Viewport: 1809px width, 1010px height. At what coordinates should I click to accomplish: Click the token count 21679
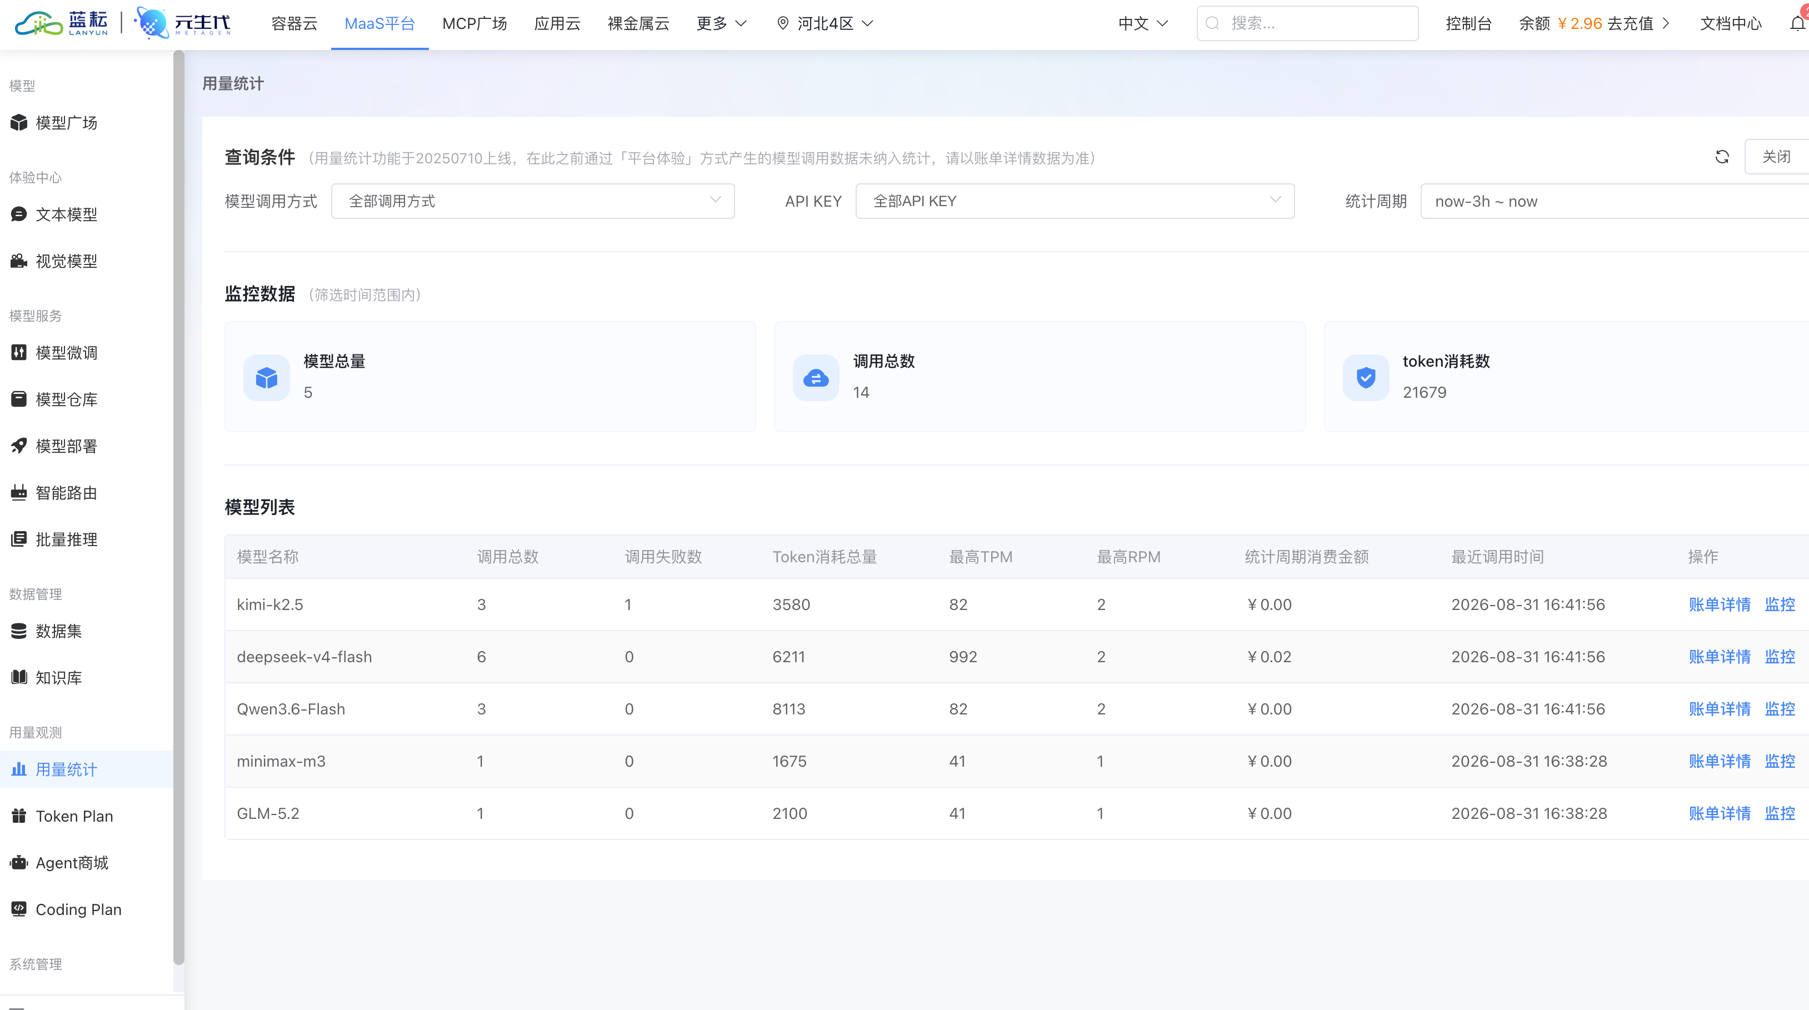[1425, 393]
